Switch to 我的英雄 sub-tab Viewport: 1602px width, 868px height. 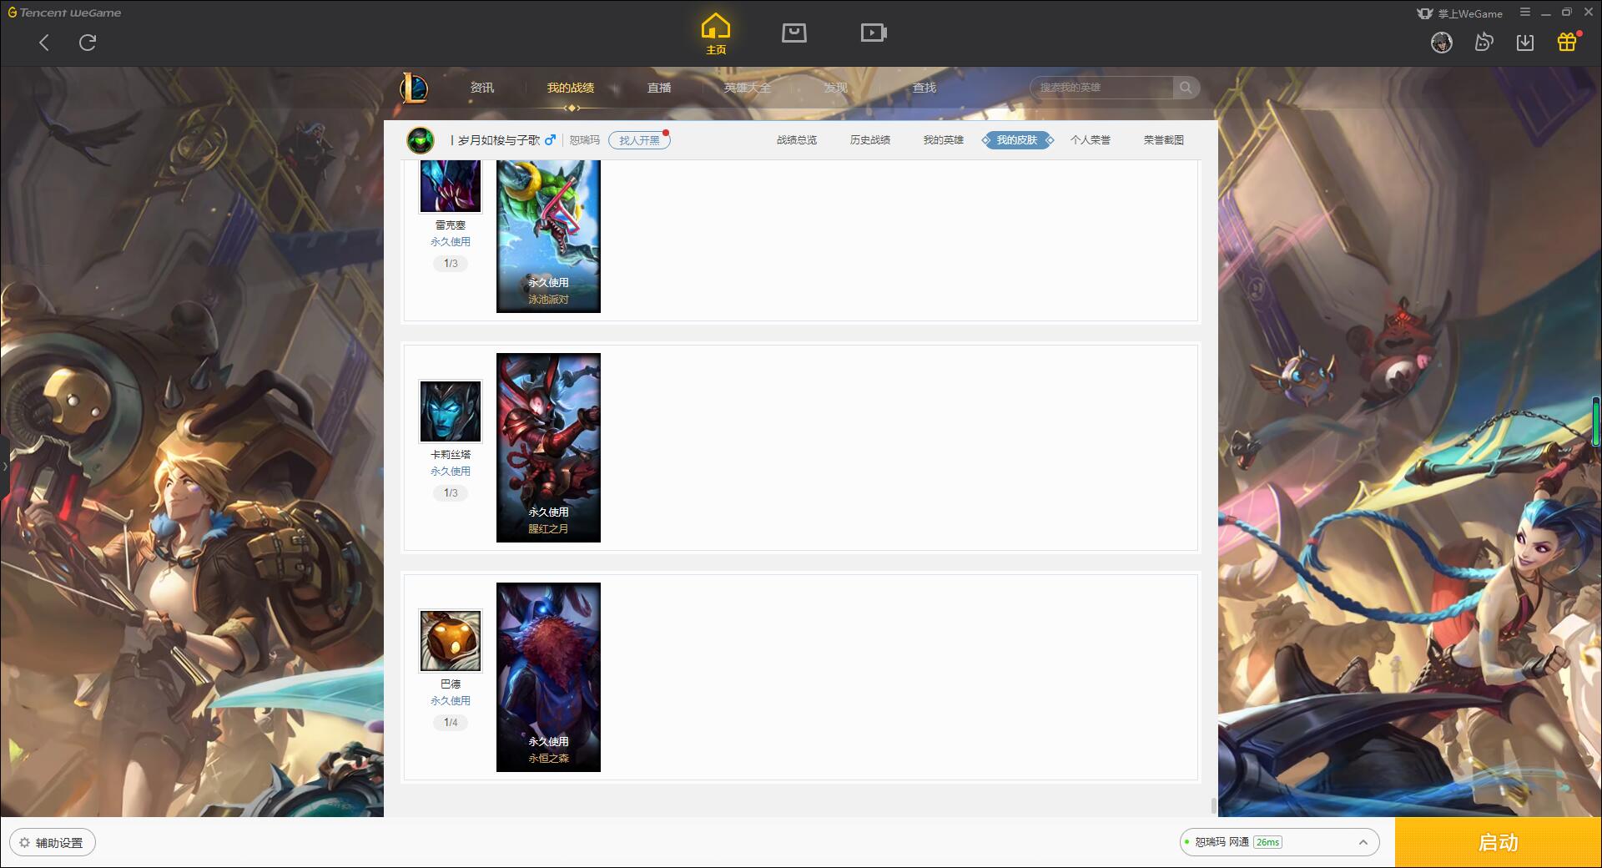pos(944,140)
